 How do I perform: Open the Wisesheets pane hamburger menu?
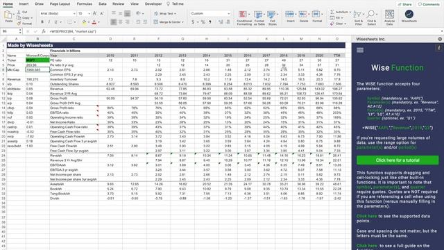point(360,50)
